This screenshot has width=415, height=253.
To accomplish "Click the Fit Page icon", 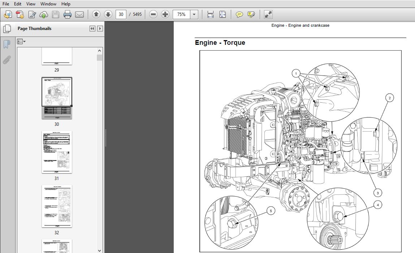I will pos(222,14).
